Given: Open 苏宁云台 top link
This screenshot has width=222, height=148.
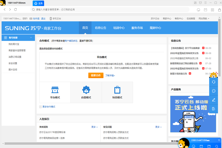Looking at the screenshot, I should 155,19.
